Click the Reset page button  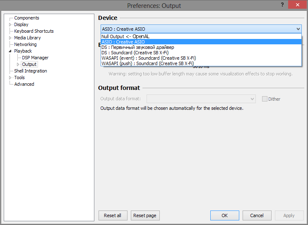coord(145,215)
